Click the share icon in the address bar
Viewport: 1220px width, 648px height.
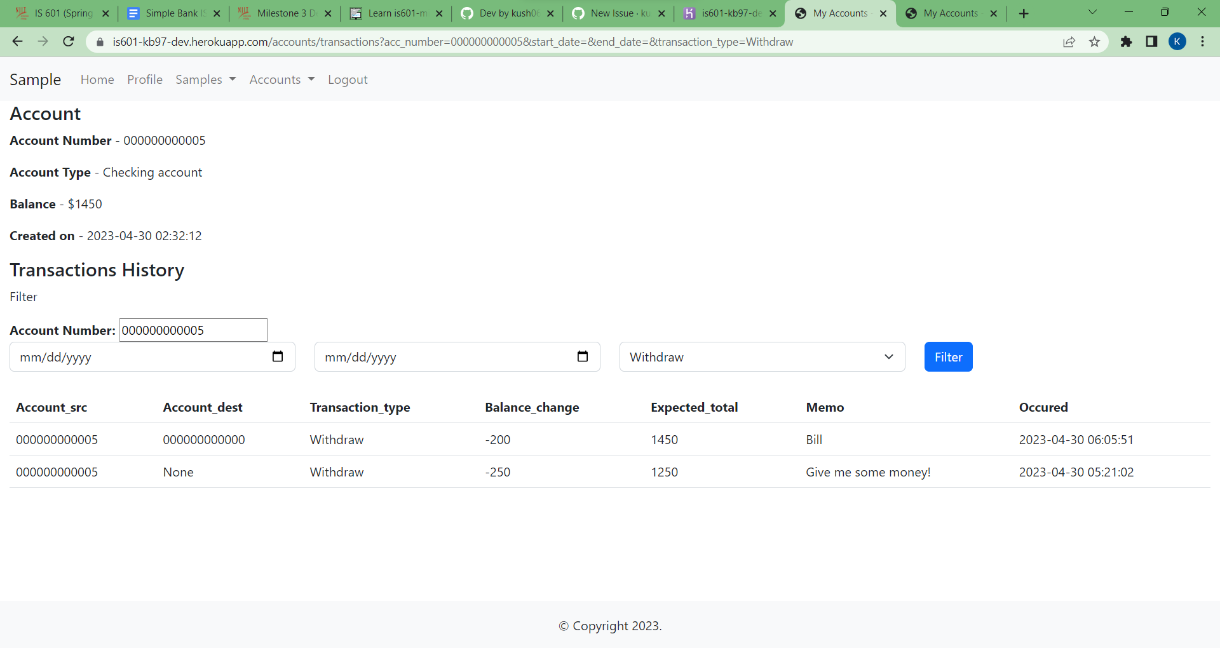click(1069, 41)
